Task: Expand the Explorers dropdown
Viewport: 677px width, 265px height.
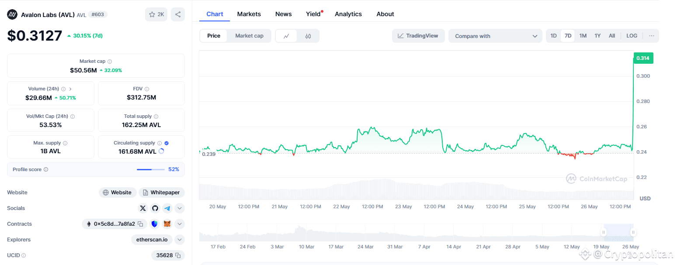Action: click(x=179, y=240)
